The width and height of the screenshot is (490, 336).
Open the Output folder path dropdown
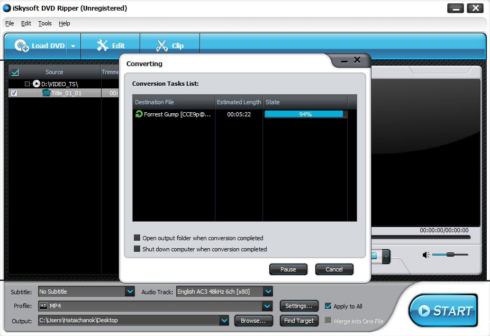[x=224, y=320]
